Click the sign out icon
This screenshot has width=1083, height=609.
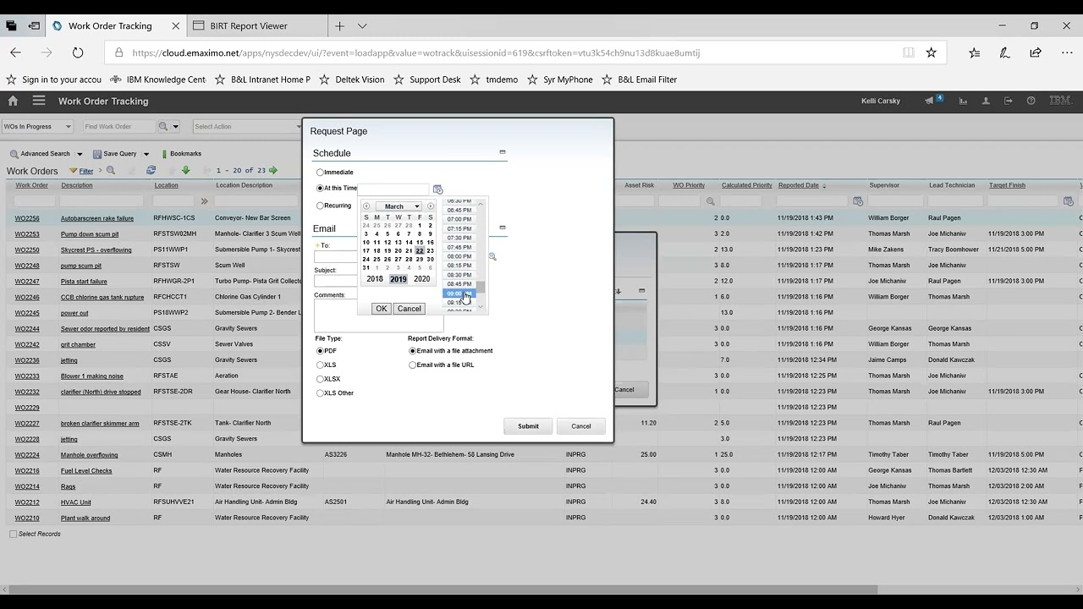point(1008,101)
